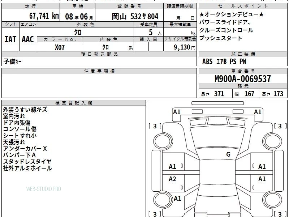The width and height of the screenshot is (289, 217).
Task: Select the note 外装うすい線キズ
Action: (x=25, y=110)
